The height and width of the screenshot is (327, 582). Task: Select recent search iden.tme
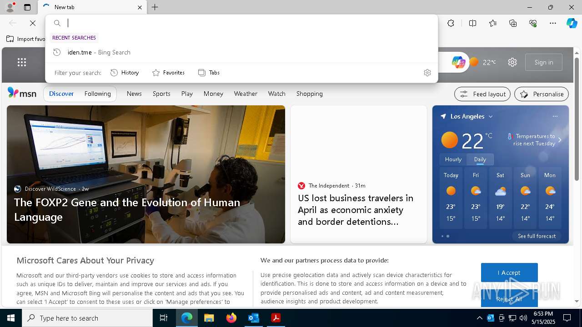click(241, 52)
